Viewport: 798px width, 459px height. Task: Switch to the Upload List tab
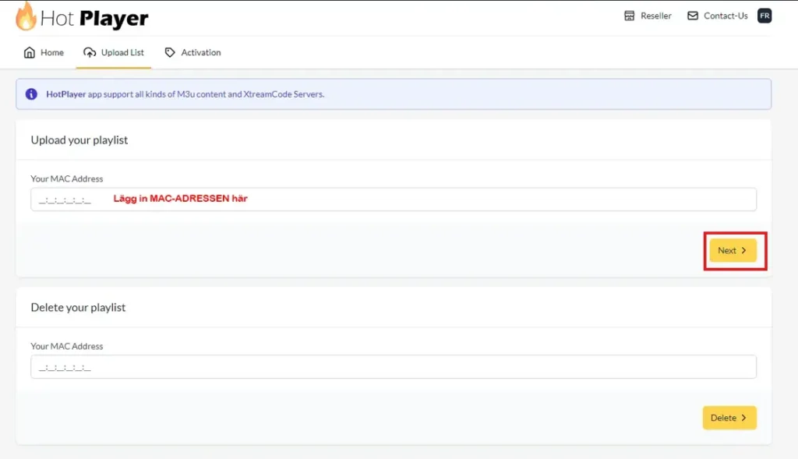coord(122,53)
